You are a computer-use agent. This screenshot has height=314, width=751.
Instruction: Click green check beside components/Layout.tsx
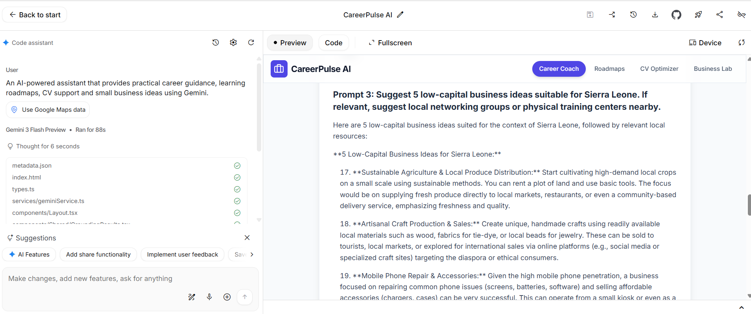tap(237, 213)
